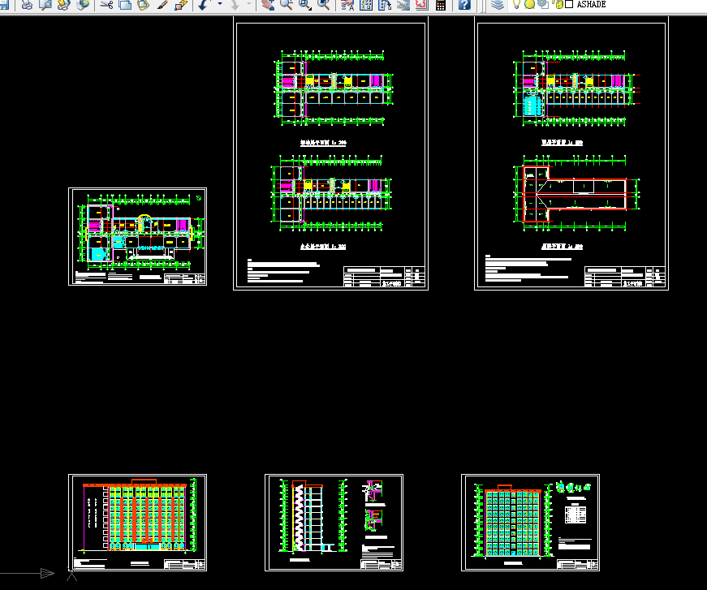Open the QuickCalc calculator
Screen dimensions: 707x590
tap(441, 5)
